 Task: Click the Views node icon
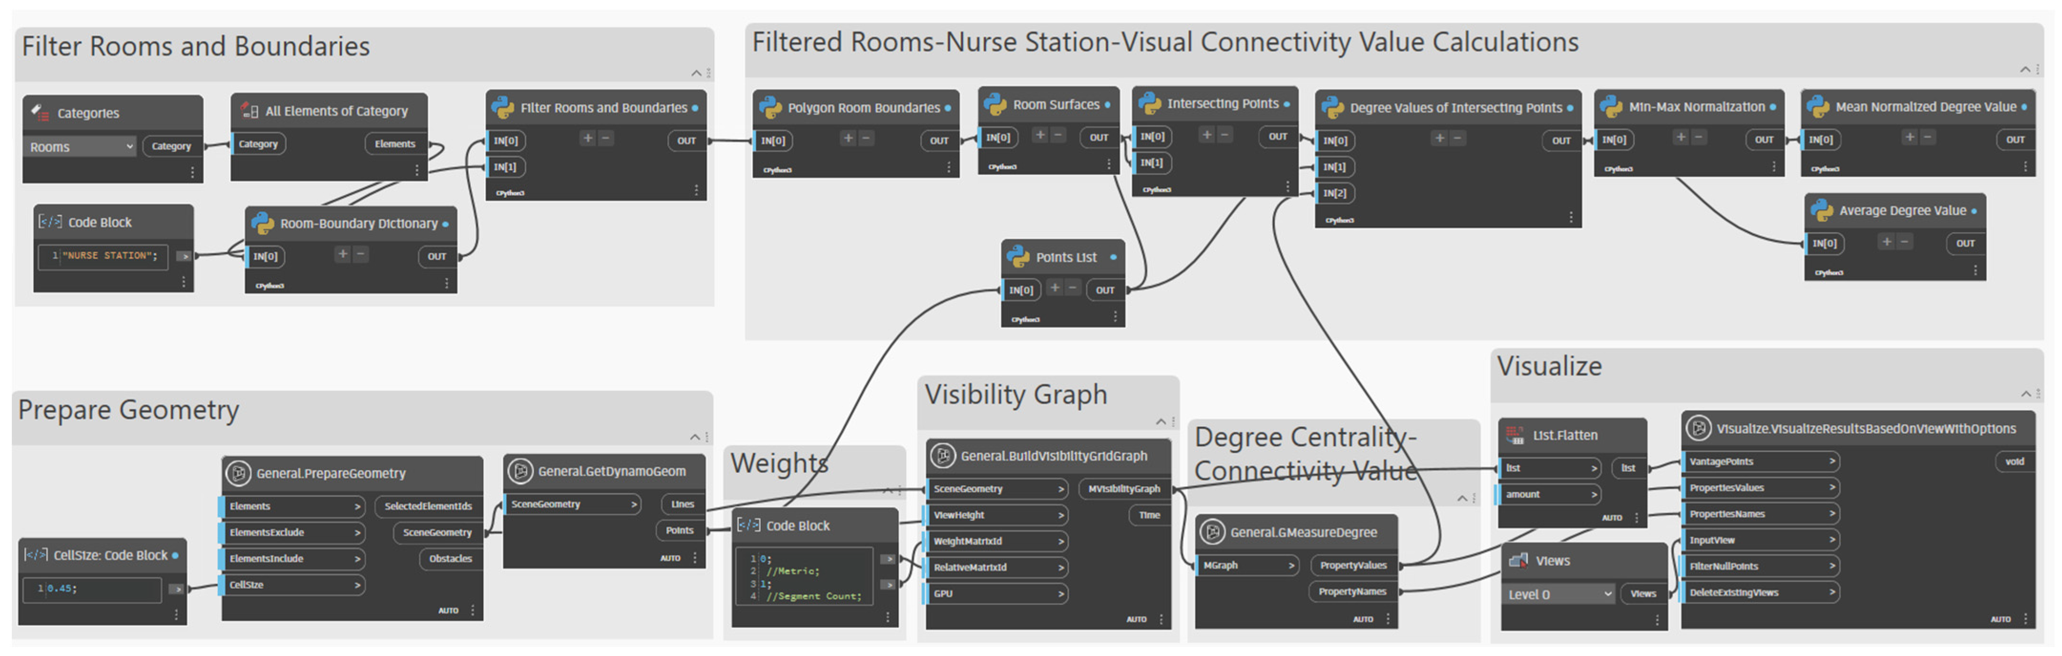(x=1518, y=561)
